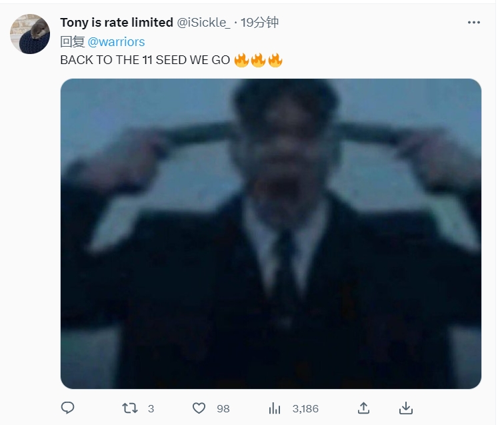Viewport: 498px width, 425px height.
Task: Download the media with the download icon
Action: coord(405,408)
